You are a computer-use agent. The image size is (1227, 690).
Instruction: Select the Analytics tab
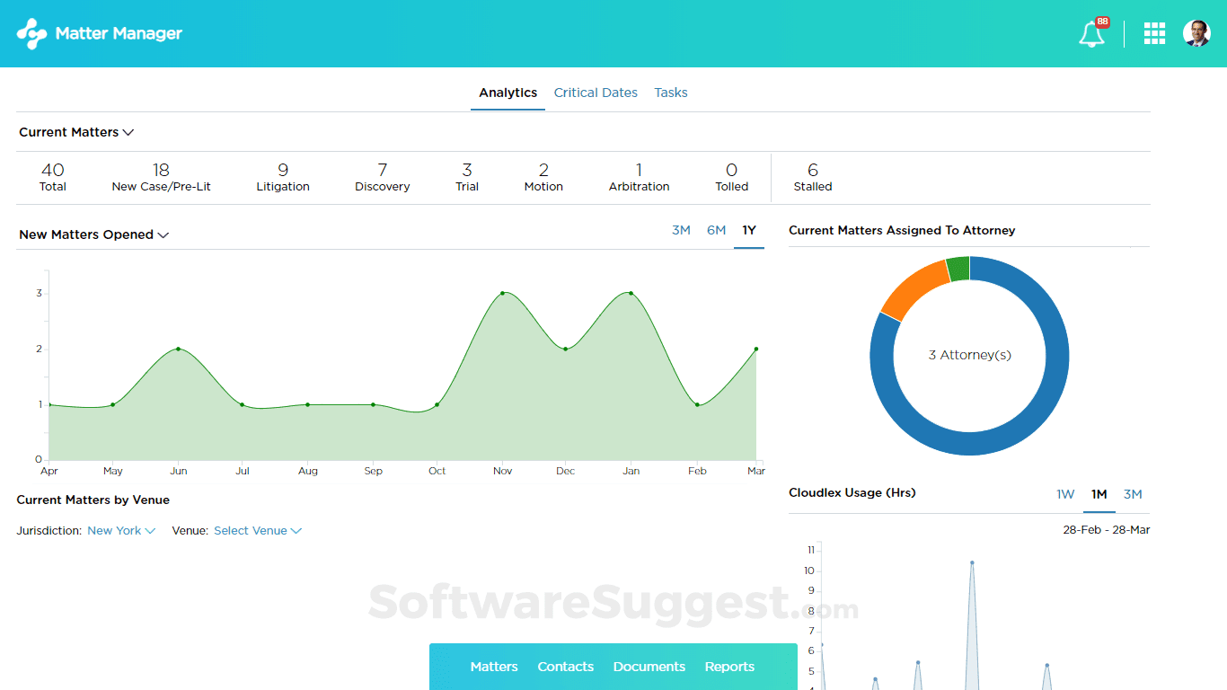coord(508,93)
